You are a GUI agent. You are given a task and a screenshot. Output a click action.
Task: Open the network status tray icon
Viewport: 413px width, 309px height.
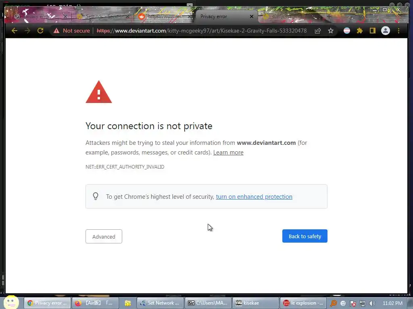pyautogui.click(x=363, y=303)
